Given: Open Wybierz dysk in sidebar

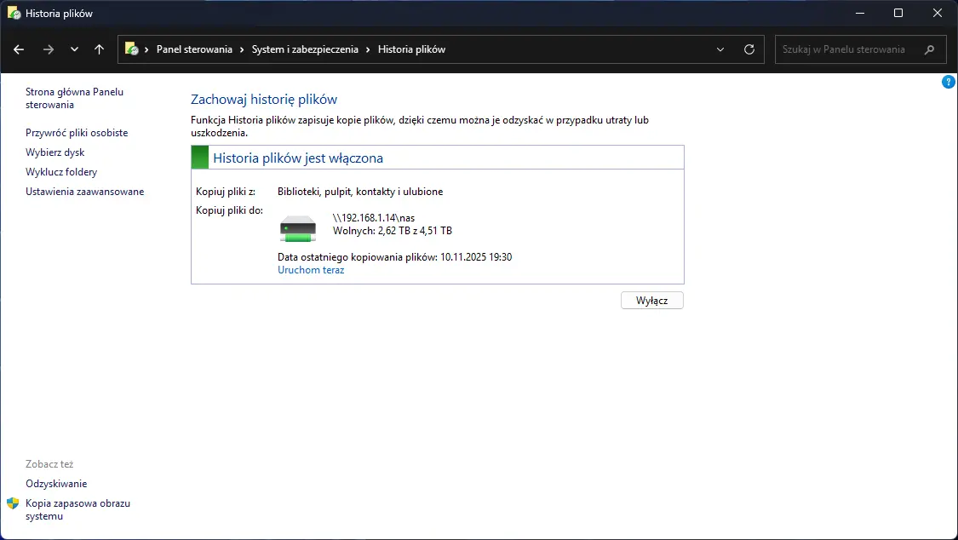Looking at the screenshot, I should (x=54, y=152).
